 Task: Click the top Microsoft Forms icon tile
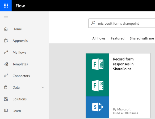tap(98, 64)
